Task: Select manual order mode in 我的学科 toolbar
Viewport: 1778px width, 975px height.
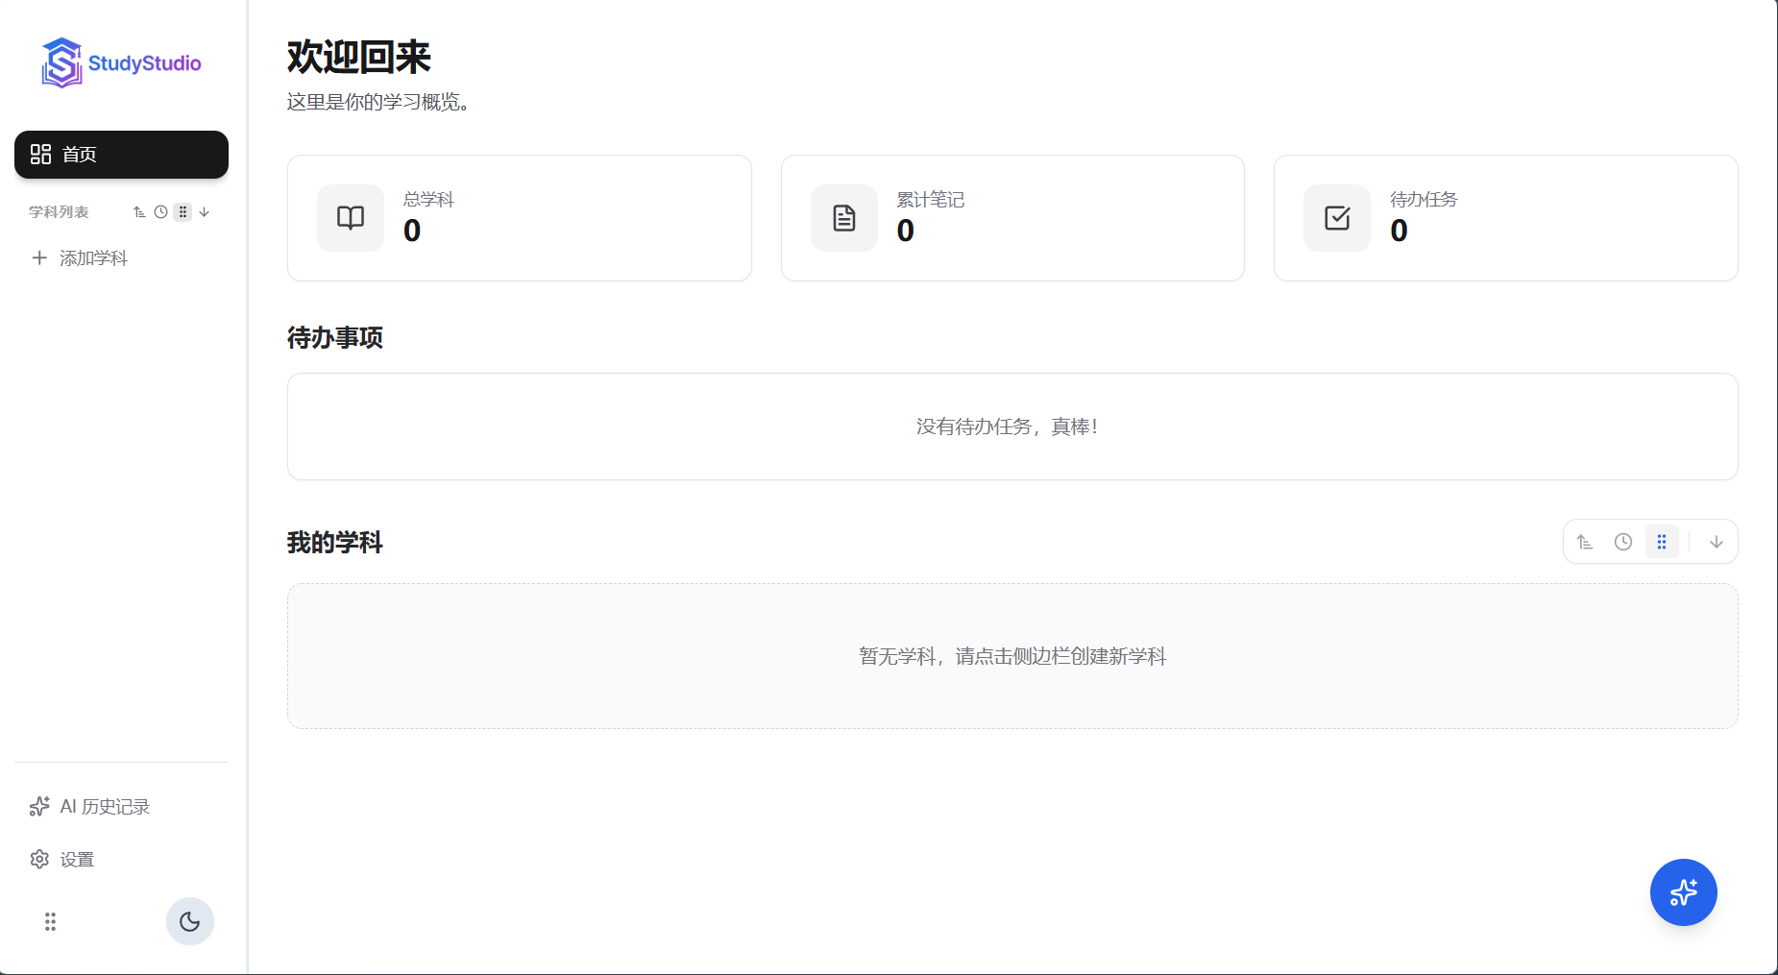Action: (1662, 542)
